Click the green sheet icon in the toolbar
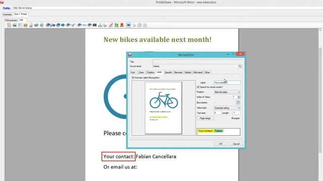The image size is (323, 181). click(x=117, y=25)
